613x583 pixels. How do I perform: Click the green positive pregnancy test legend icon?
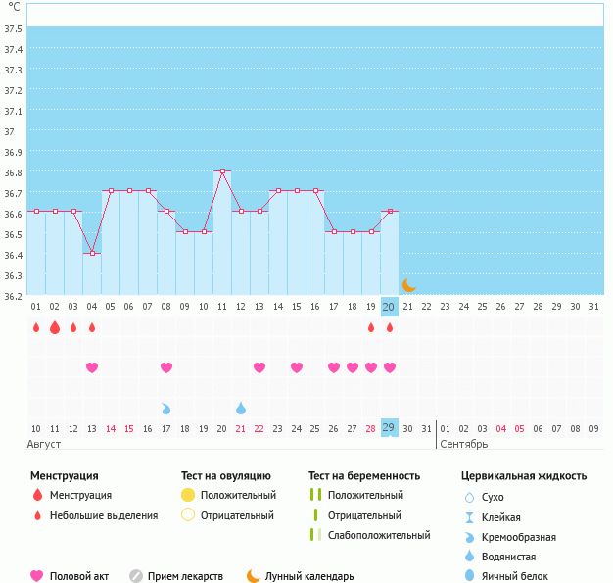pos(315,495)
